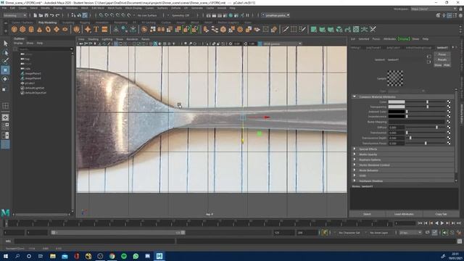Viewport: 464px width, 261px height.
Task: Open the Edit Mesh menu
Action: tap(98, 8)
